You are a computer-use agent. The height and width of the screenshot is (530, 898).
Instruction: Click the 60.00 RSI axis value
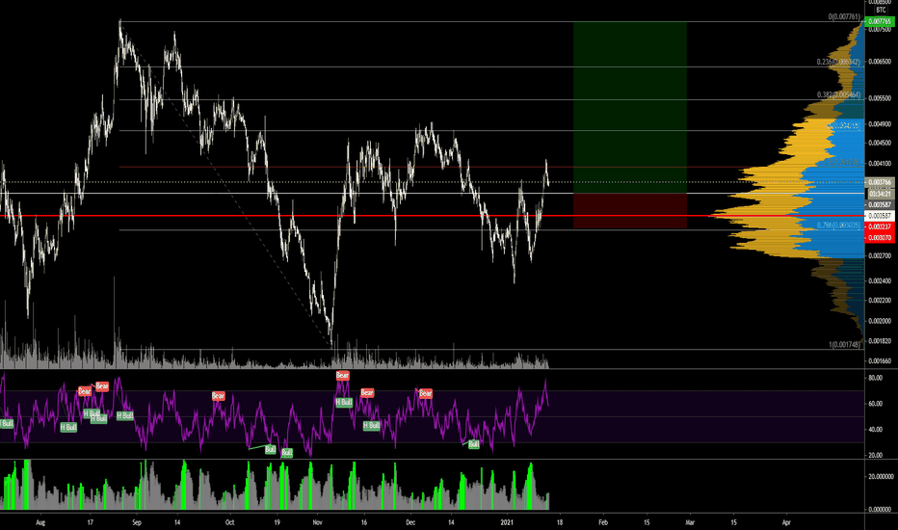[x=875, y=404]
